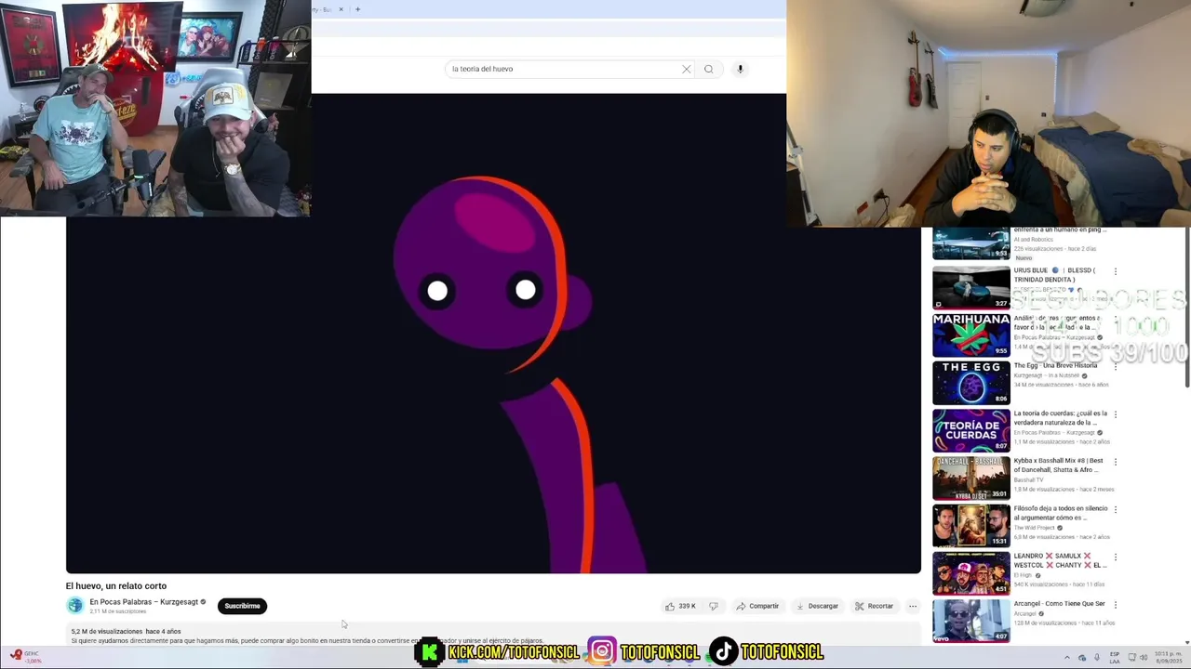
Task: Like the video with thumbs up icon
Action: coord(670,606)
